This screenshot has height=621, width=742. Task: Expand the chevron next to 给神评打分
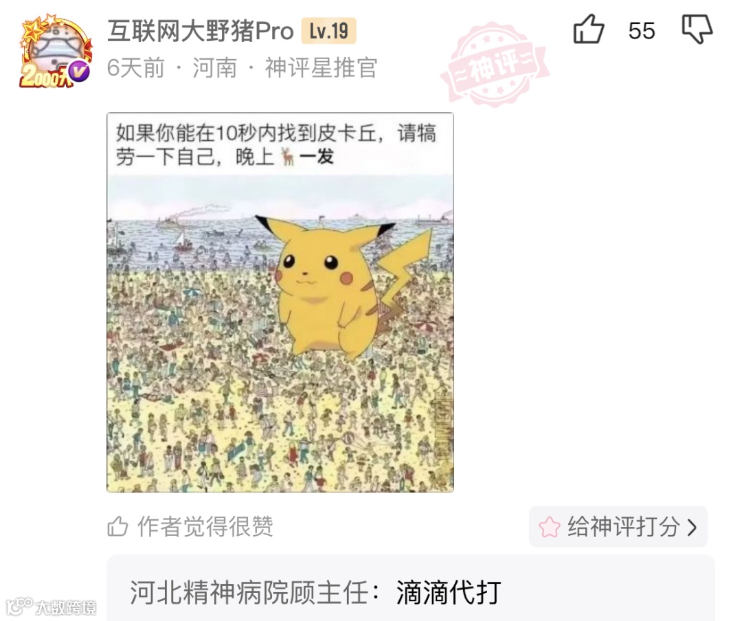[692, 527]
